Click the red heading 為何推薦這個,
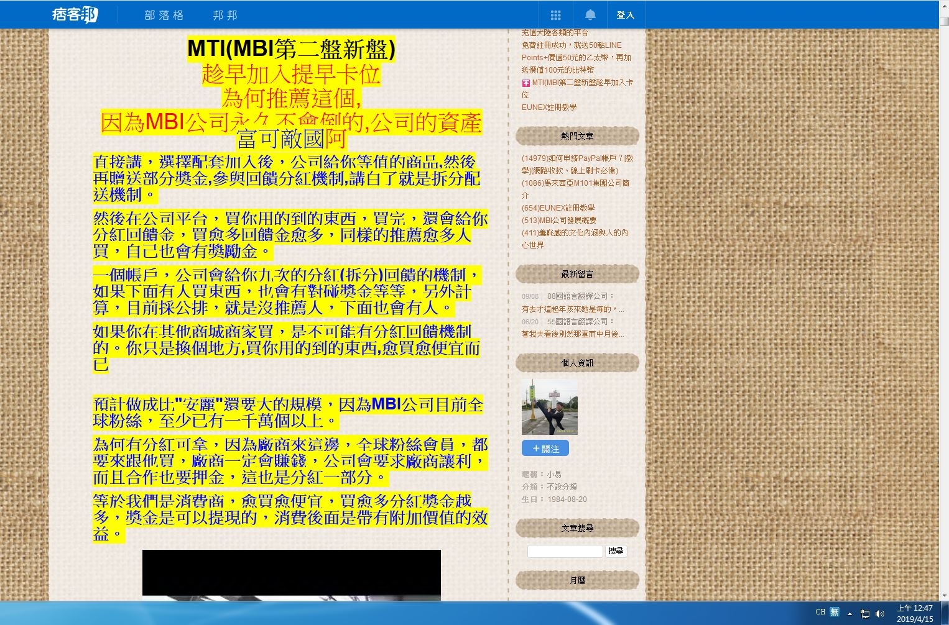The image size is (949, 625). point(291,98)
